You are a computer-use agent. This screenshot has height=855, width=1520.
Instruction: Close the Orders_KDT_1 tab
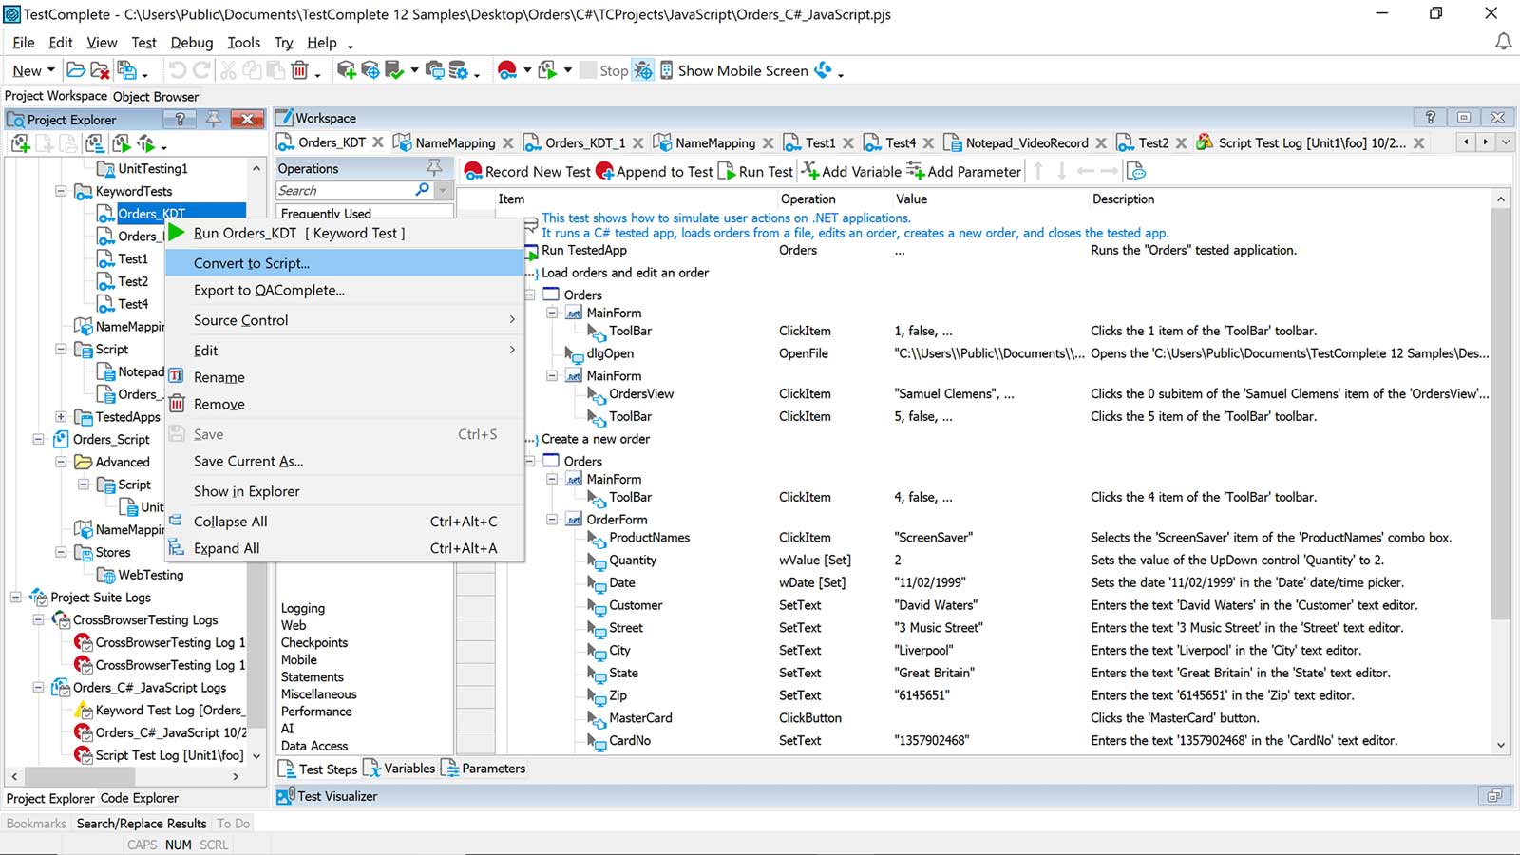638,142
